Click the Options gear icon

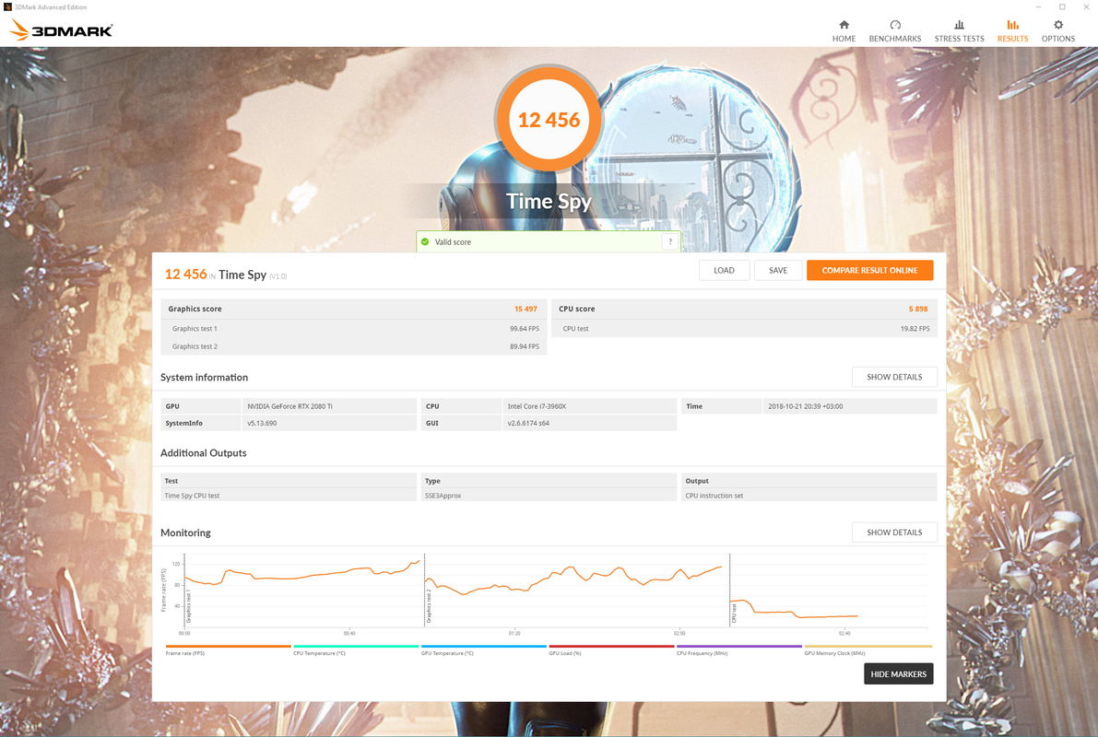pyautogui.click(x=1058, y=25)
